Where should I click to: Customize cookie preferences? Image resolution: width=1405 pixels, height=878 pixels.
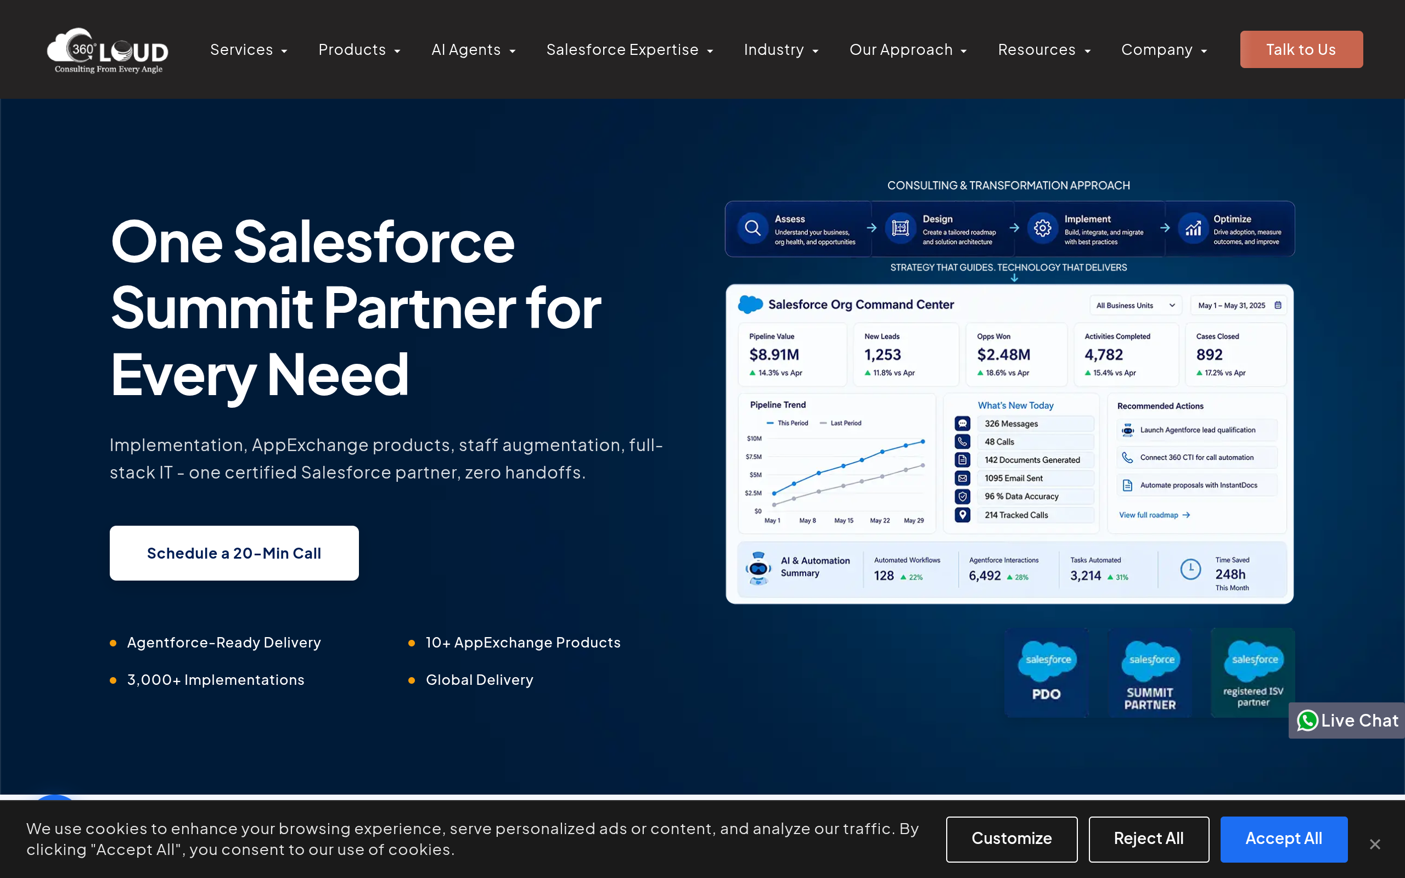[1011, 839]
